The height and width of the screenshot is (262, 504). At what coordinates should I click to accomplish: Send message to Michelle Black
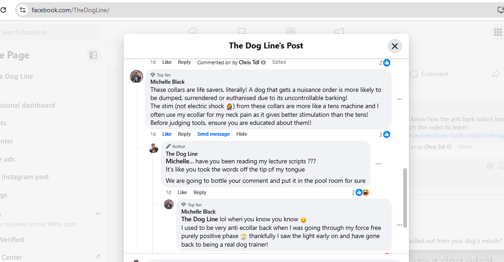click(x=213, y=134)
